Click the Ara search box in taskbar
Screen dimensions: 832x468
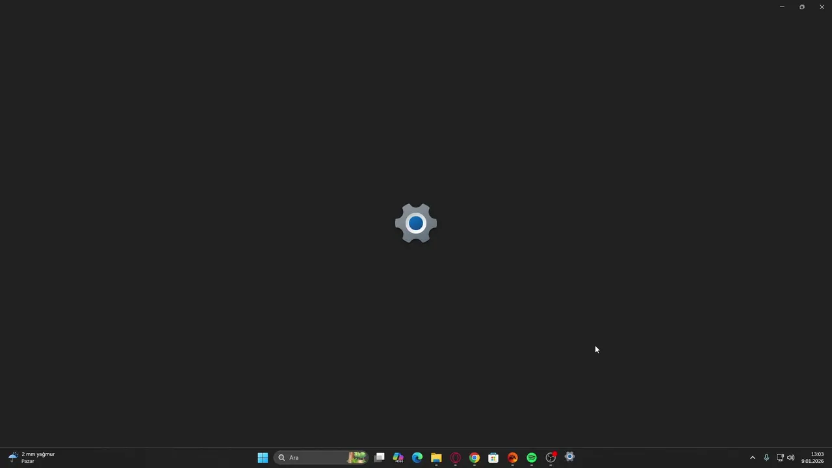pyautogui.click(x=322, y=458)
